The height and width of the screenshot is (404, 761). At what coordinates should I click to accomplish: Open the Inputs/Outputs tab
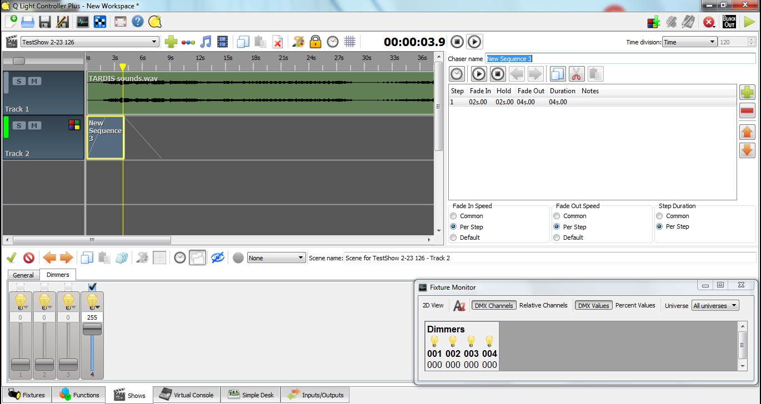coord(316,395)
